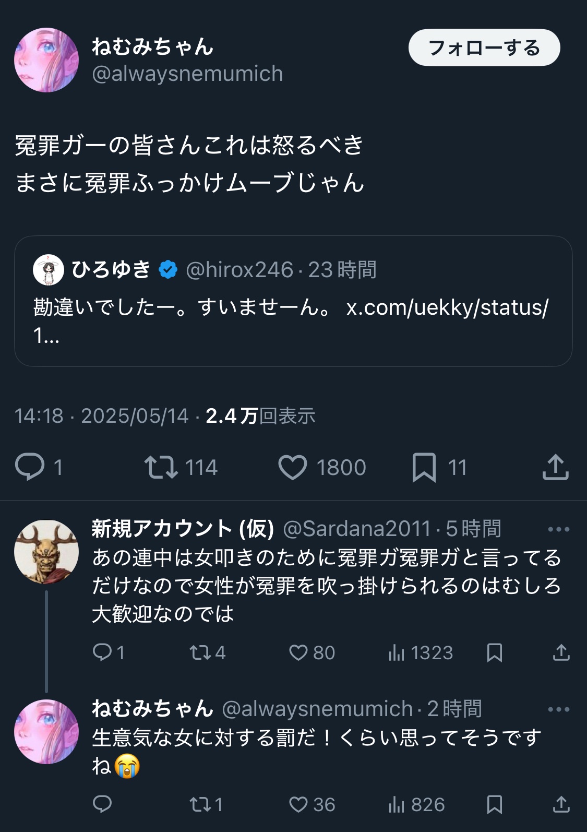The width and height of the screenshot is (587, 832).
Task: Open the reply icon on main post
Action: (x=30, y=467)
